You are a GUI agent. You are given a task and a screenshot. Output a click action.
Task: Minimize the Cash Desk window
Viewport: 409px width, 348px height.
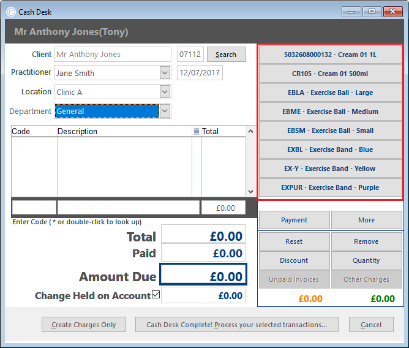[x=351, y=12]
